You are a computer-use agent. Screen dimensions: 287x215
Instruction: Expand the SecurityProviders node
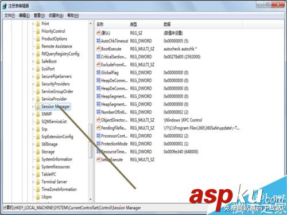tap(33, 84)
